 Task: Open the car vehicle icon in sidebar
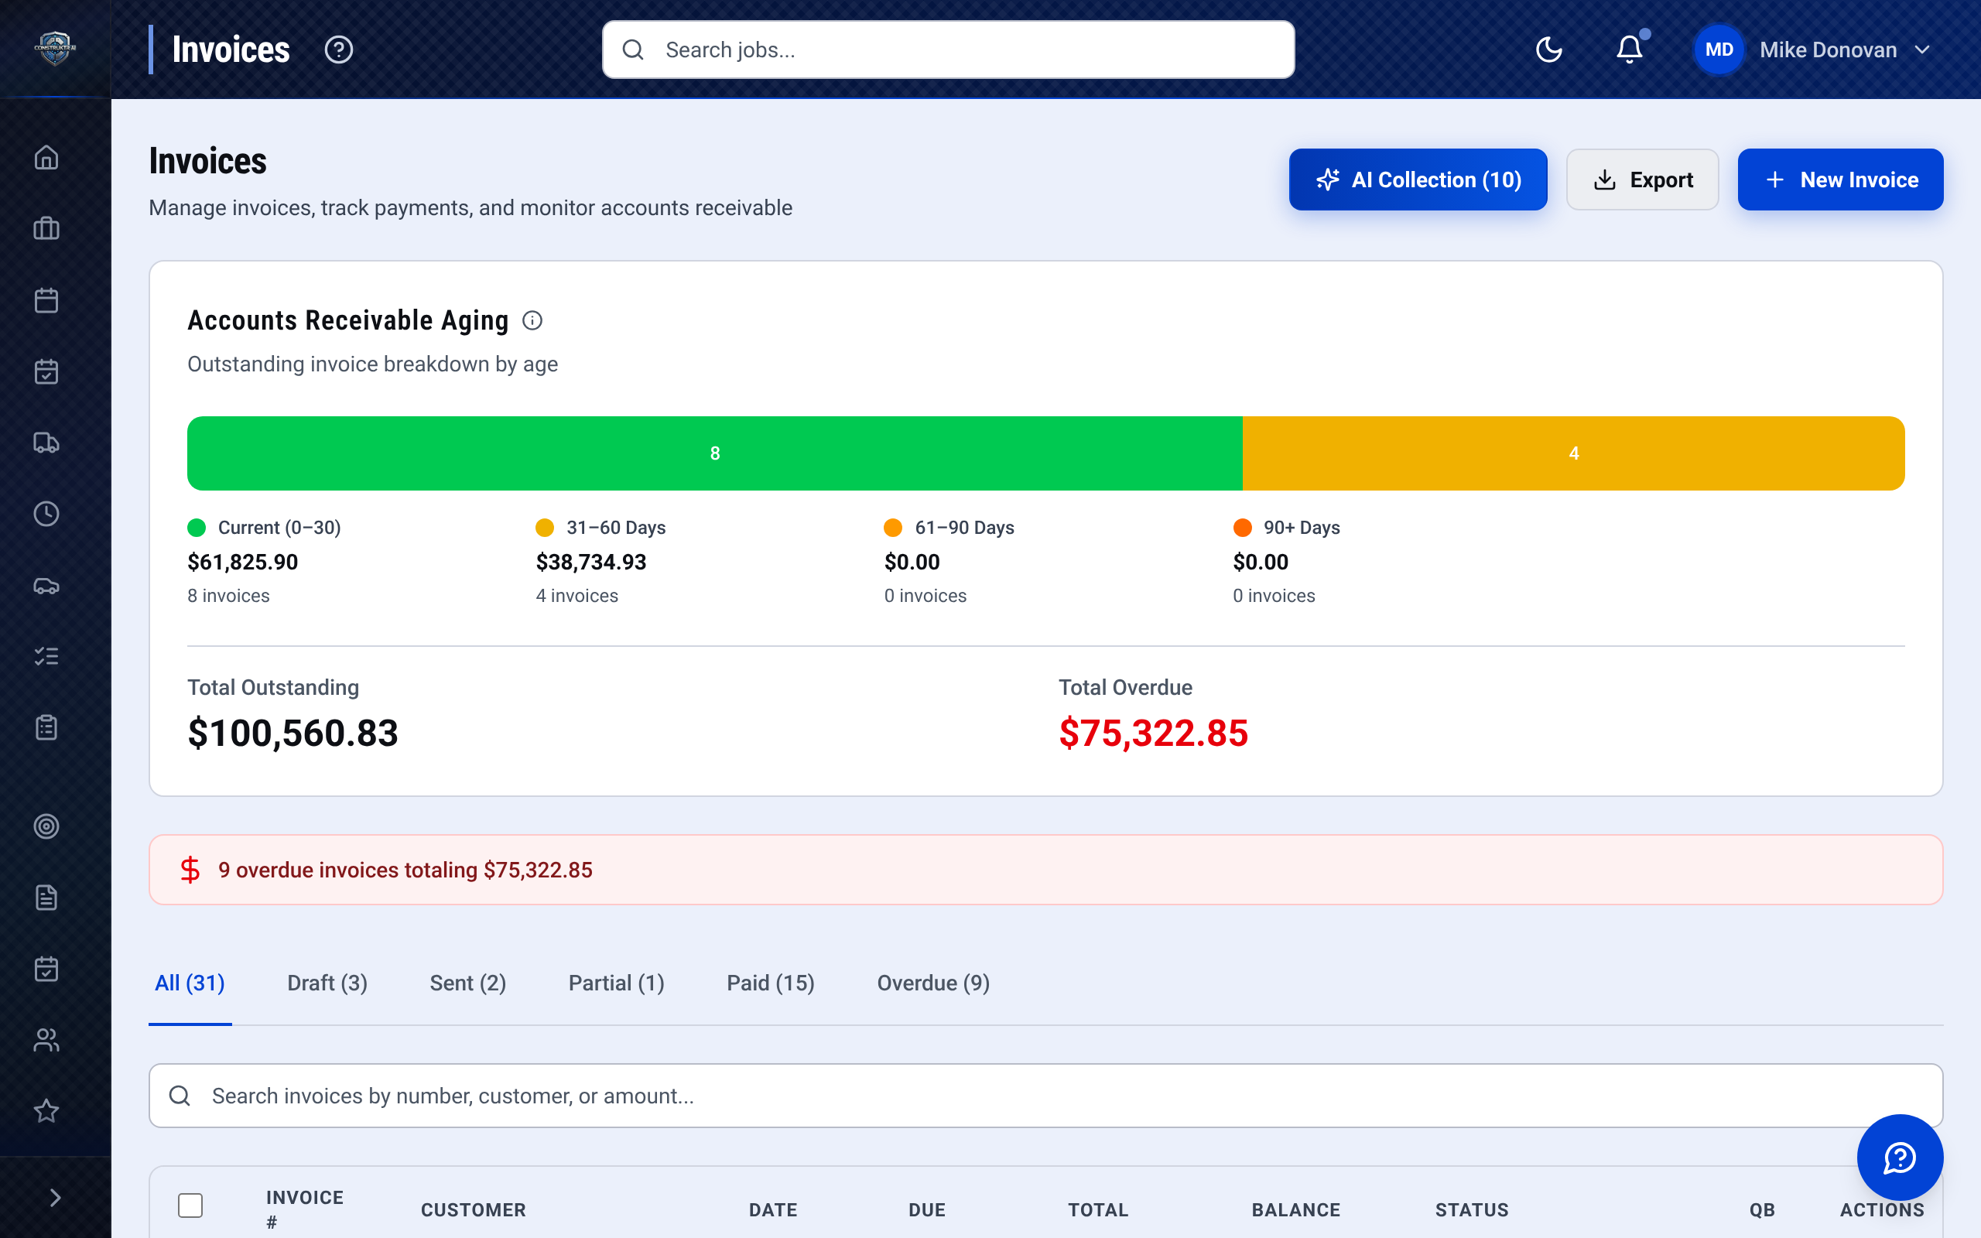pyautogui.click(x=46, y=586)
